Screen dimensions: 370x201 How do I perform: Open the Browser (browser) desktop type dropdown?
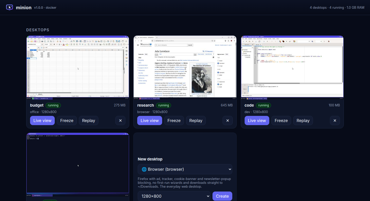click(185, 169)
